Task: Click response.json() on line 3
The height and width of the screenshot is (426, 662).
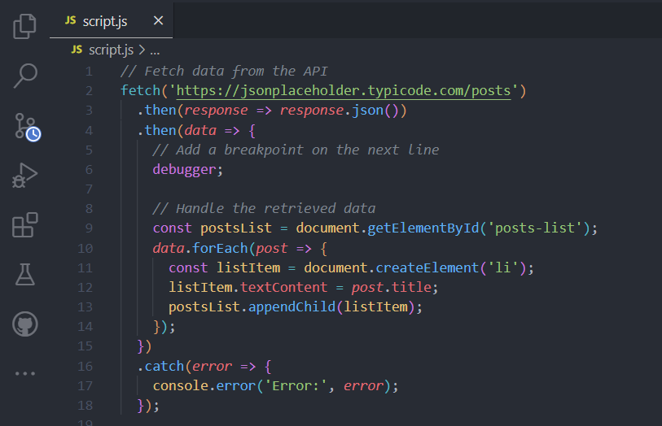Action: [x=340, y=111]
